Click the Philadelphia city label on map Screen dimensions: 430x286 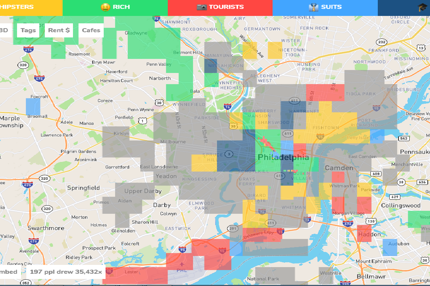(x=283, y=157)
